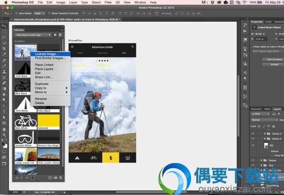The image size is (284, 195).
Task: Select the Path Selection arrow tool
Action: pos(4,117)
